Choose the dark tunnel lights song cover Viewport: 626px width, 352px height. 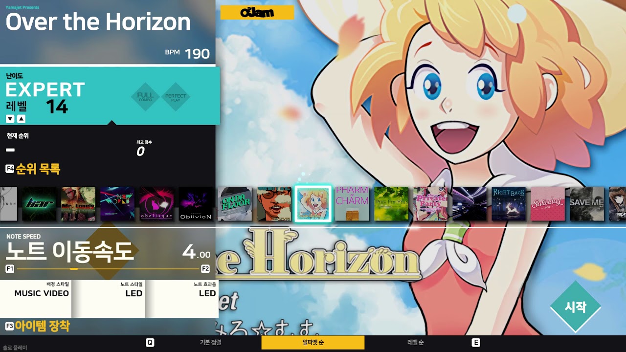tap(469, 204)
